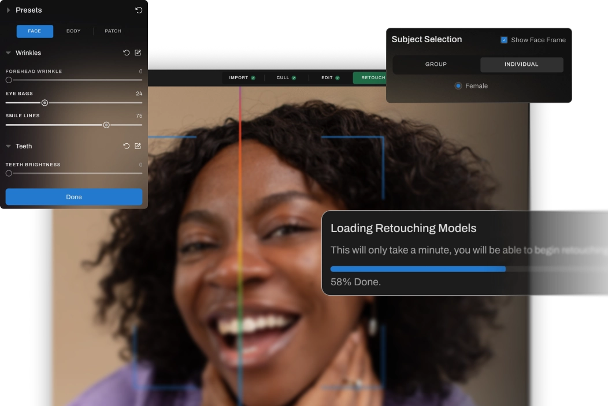Click the green checkmark beside CULL
Viewport: 608px width, 406px height.
click(295, 77)
